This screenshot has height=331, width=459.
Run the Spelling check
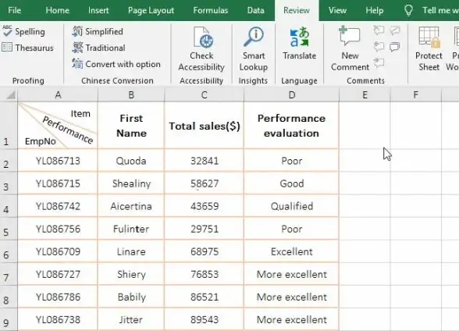click(x=23, y=31)
